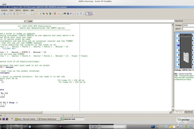Open the Options menu

[x=18, y=10]
